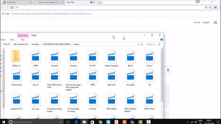Refresh the Explorer address bar location
Viewport: 221px width, 124px height.
pos(142,44)
